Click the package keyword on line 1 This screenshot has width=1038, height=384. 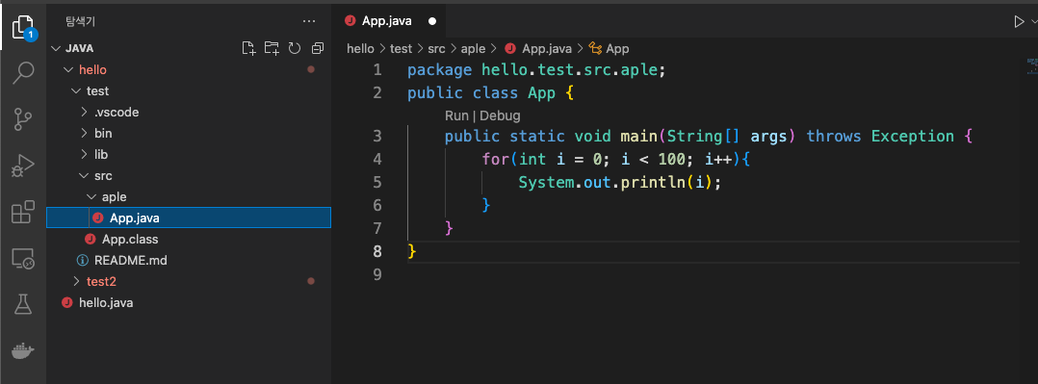pyautogui.click(x=439, y=70)
